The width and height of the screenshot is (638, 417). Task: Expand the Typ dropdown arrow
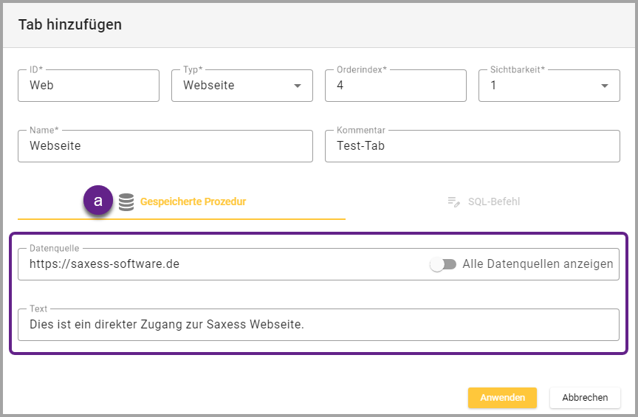(x=298, y=86)
